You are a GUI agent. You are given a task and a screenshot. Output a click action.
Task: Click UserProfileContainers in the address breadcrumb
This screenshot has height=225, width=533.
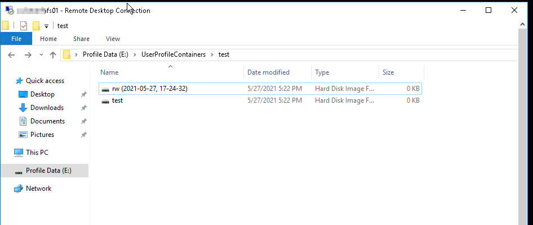point(174,54)
